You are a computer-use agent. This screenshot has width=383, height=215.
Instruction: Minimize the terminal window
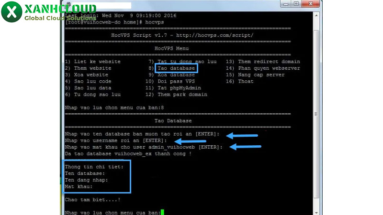tap(286, 4)
